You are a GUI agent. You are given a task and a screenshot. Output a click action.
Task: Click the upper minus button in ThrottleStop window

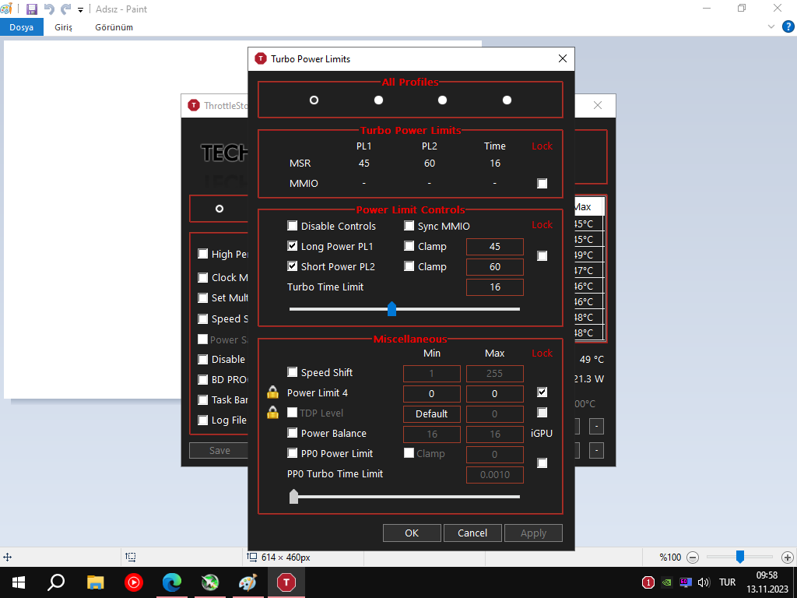point(597,426)
